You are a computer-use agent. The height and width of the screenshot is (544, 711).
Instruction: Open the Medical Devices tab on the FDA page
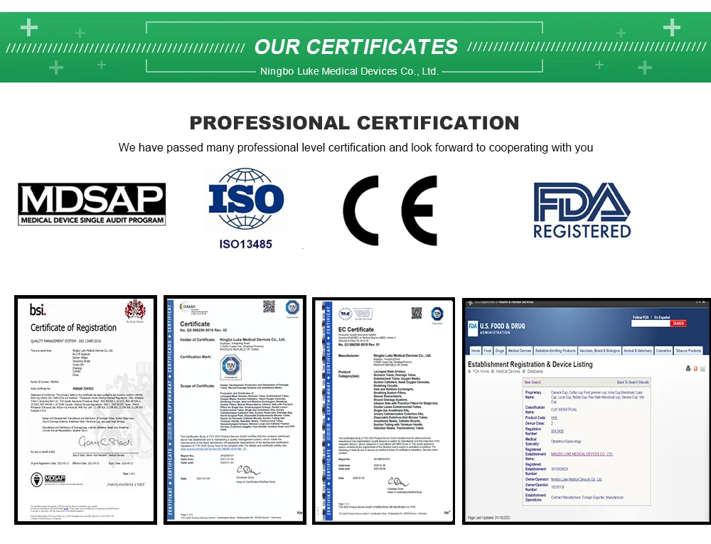coord(520,351)
